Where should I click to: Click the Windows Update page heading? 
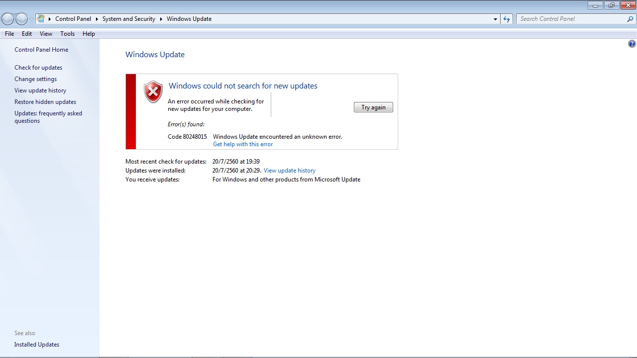155,55
